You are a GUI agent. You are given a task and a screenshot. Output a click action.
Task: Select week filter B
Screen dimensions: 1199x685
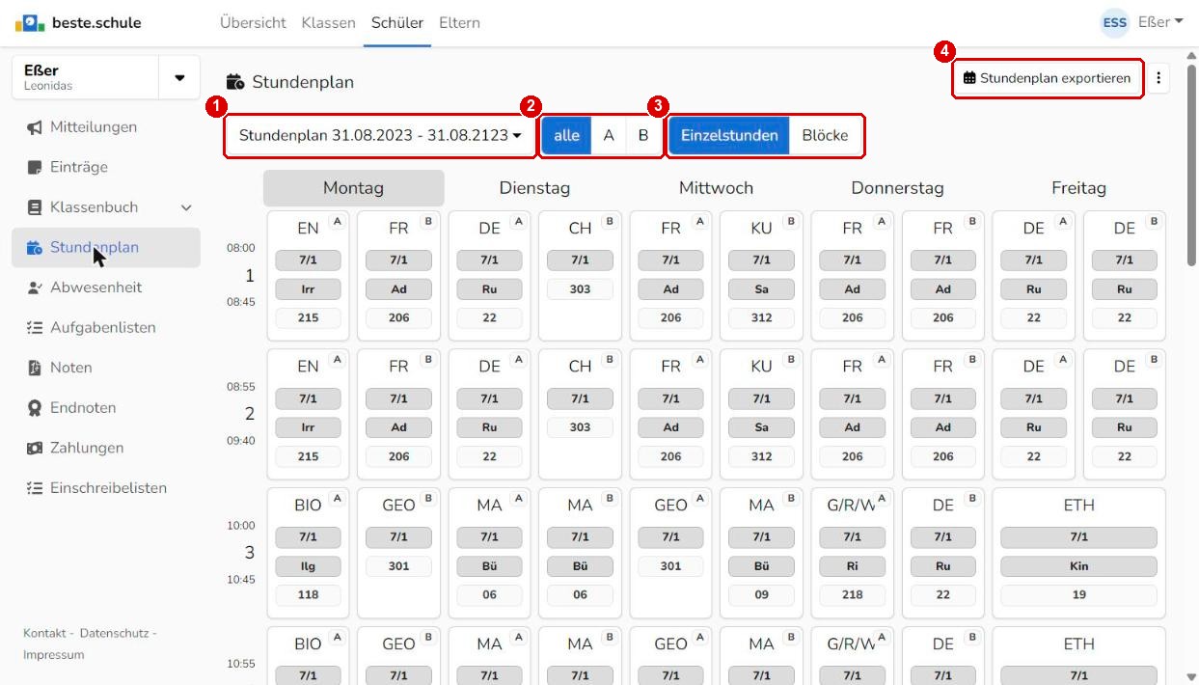(643, 136)
